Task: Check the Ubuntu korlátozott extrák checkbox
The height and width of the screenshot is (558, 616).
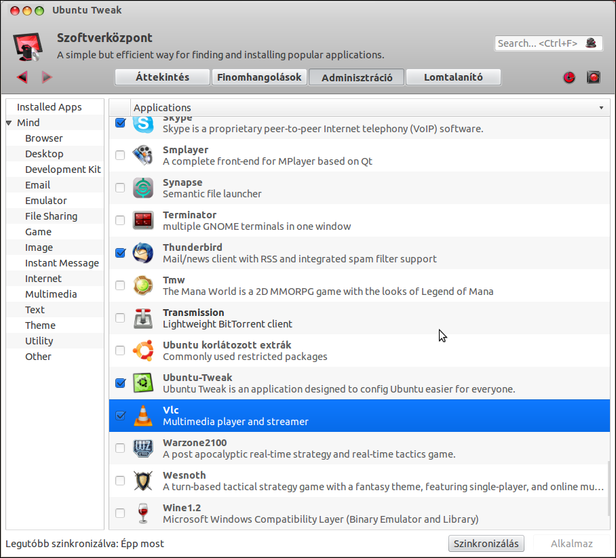Action: [120, 351]
